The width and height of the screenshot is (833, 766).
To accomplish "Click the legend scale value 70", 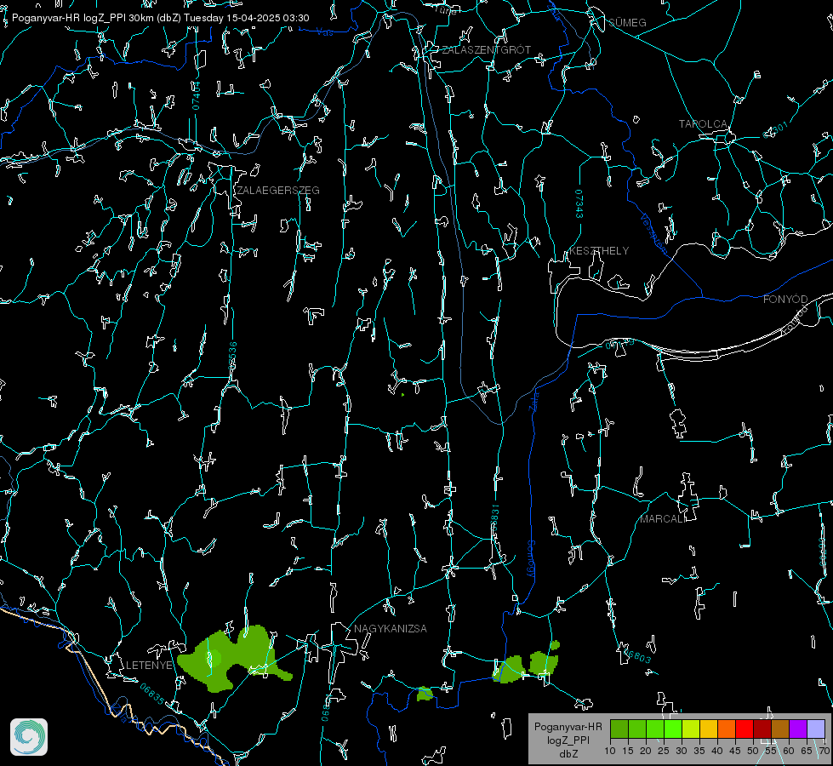I will (x=824, y=751).
